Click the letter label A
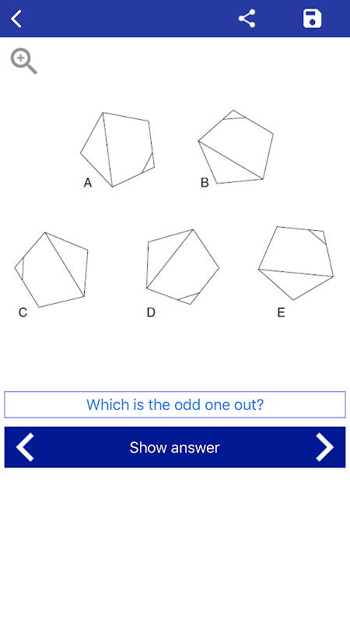Image resolution: width=350 pixels, height=622 pixels. pyautogui.click(x=88, y=183)
